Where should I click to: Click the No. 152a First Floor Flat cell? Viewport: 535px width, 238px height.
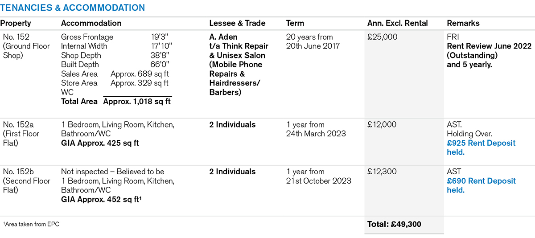[x=21, y=134]
